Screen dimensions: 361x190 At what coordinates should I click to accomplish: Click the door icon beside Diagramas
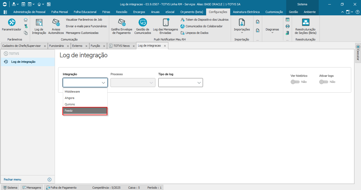coord(288,33)
